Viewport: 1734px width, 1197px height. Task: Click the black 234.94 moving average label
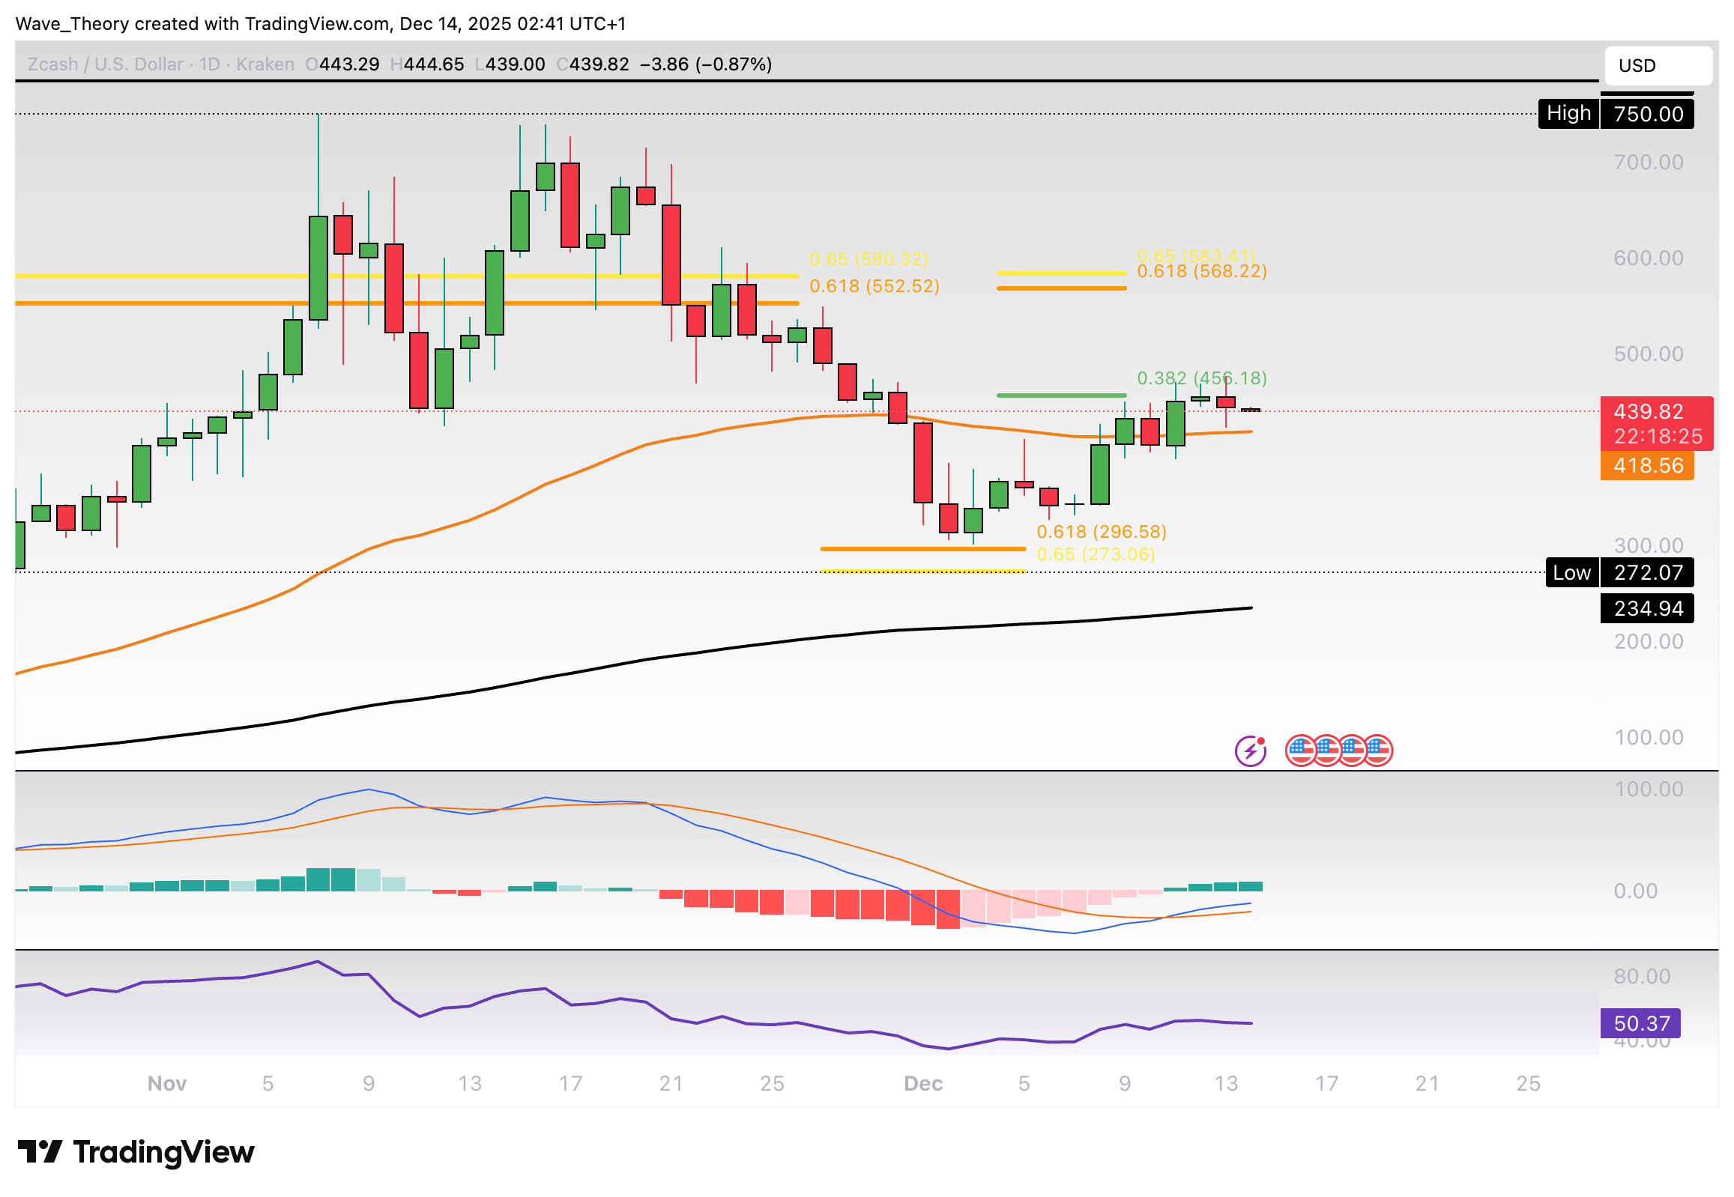click(1646, 608)
